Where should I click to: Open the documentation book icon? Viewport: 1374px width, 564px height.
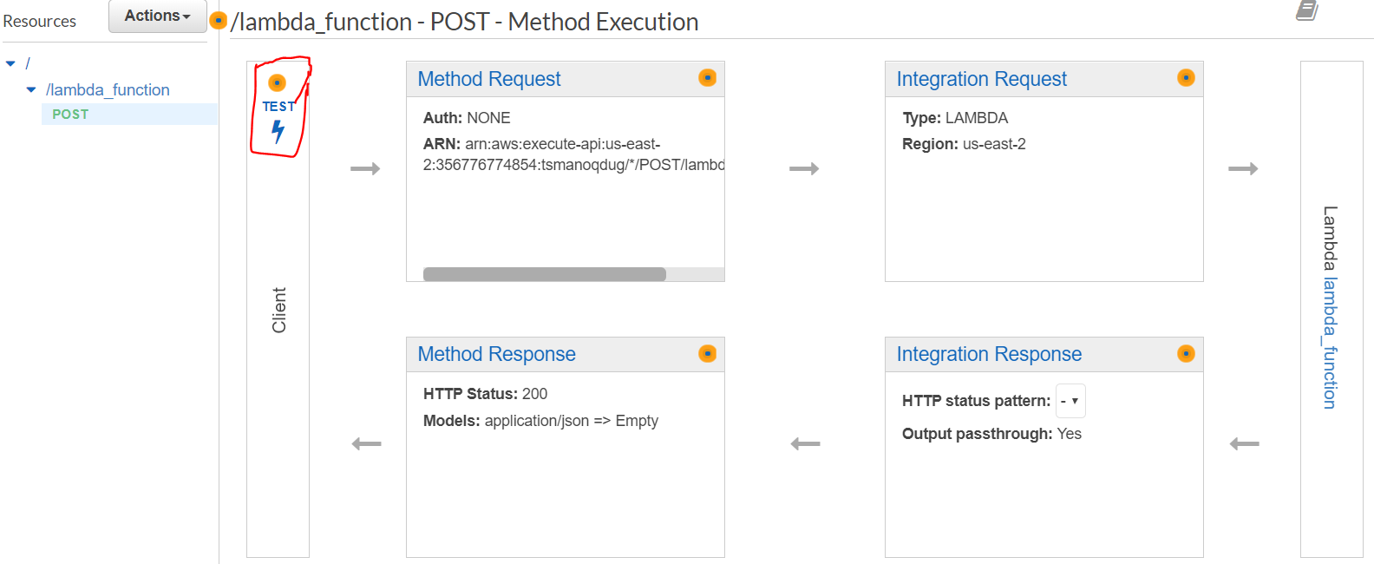[1306, 10]
